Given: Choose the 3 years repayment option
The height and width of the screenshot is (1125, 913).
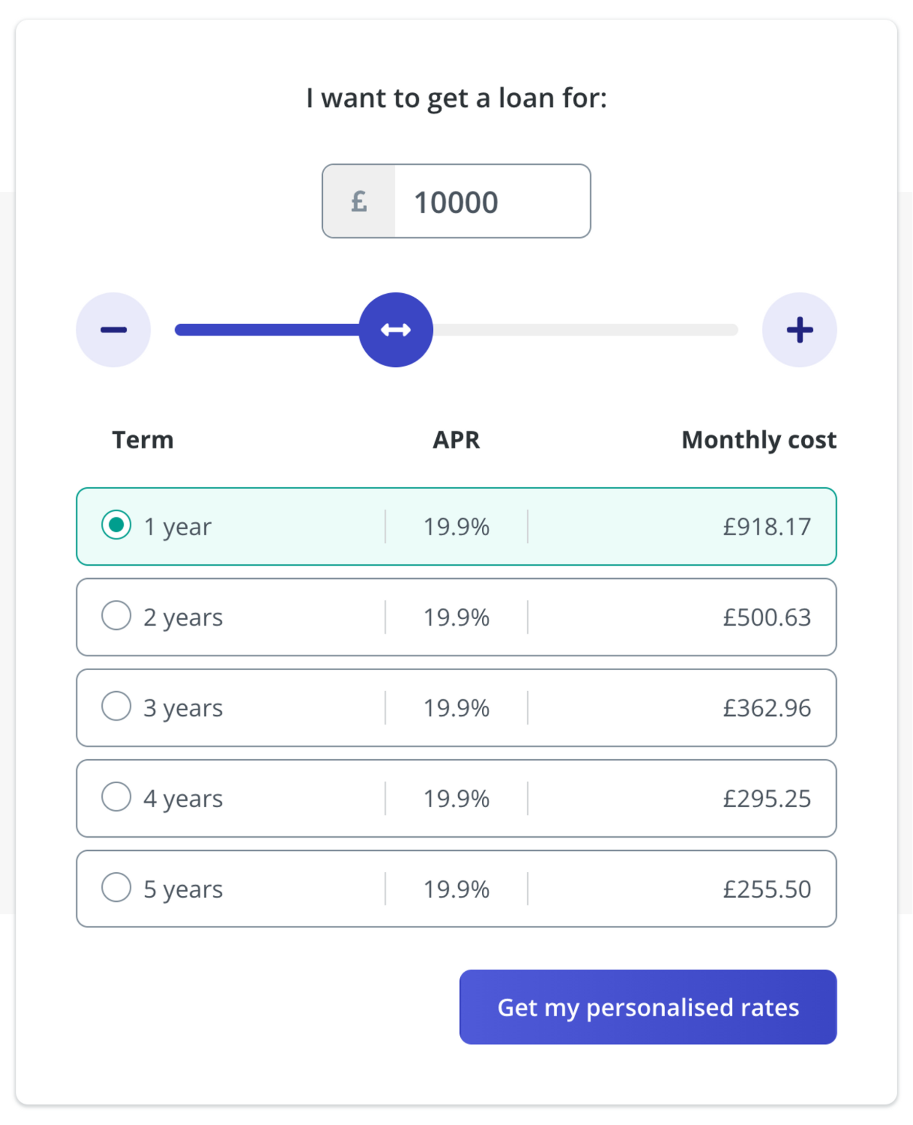Looking at the screenshot, I should point(116,707).
